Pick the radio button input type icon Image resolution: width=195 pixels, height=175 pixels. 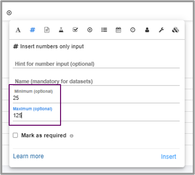[x=90, y=30]
